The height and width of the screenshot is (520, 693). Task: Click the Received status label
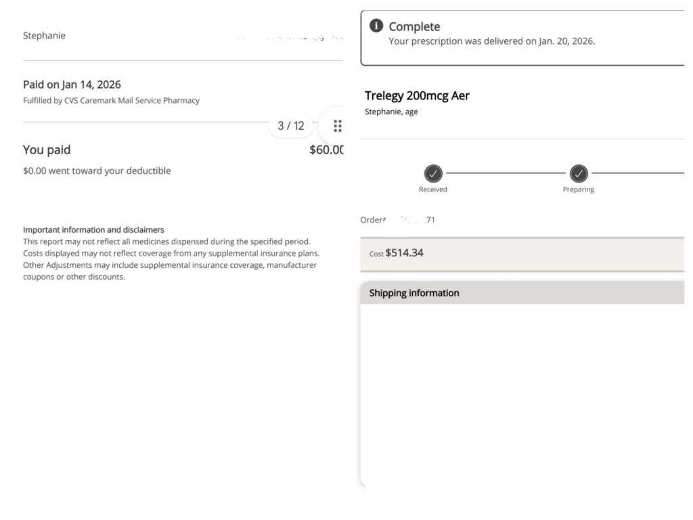(433, 189)
